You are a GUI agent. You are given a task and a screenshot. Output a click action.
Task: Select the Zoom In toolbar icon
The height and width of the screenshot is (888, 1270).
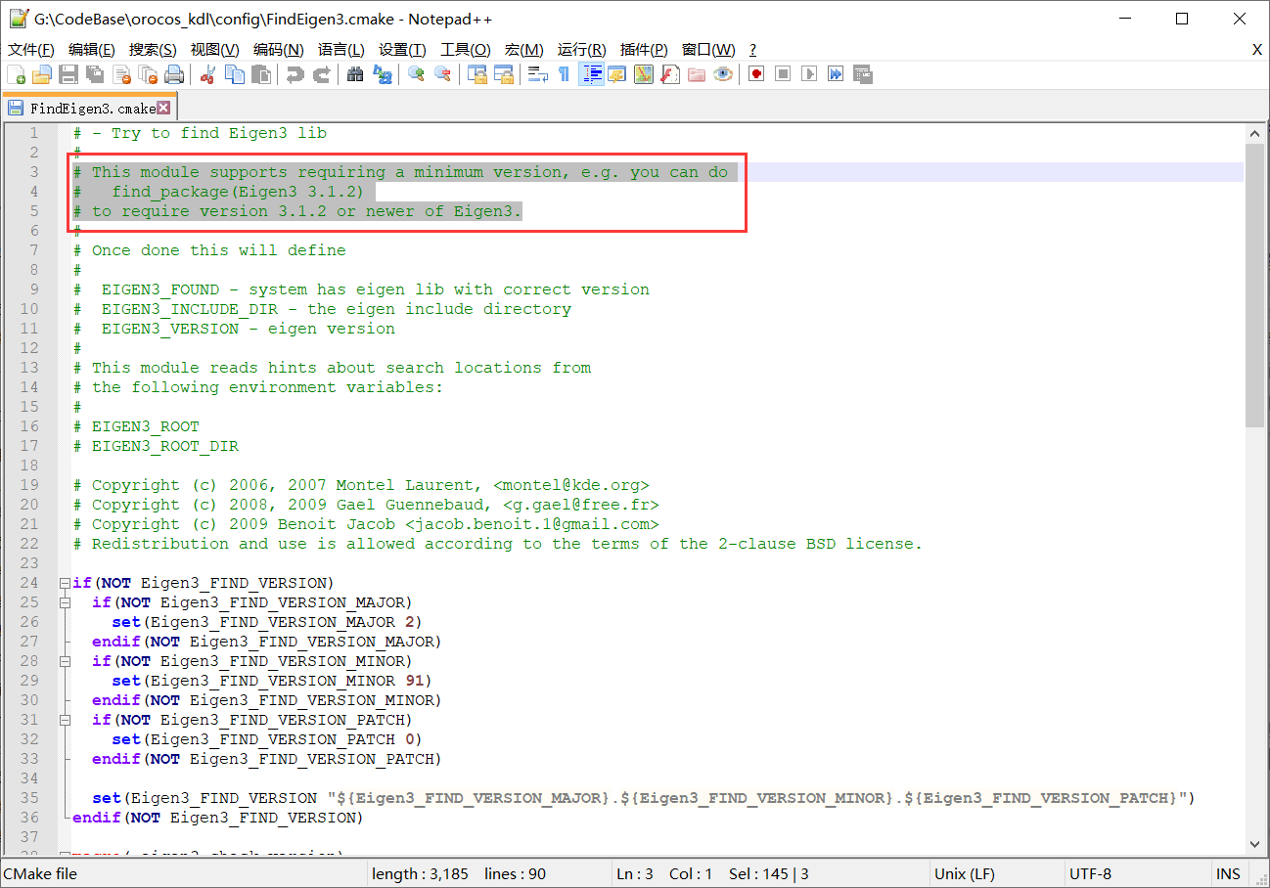[415, 73]
